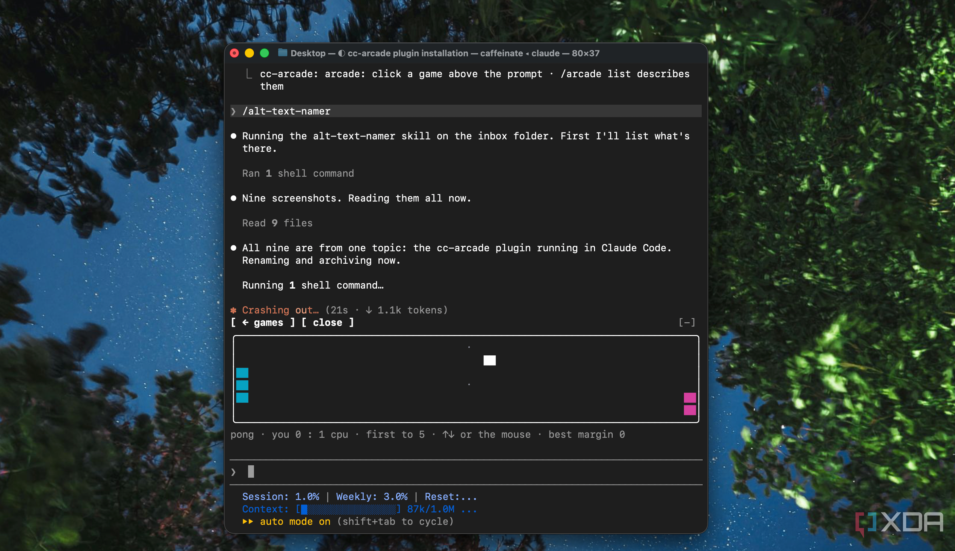This screenshot has width=955, height=551.
Task: Click the half-circle icon in the title bar
Action: (341, 53)
